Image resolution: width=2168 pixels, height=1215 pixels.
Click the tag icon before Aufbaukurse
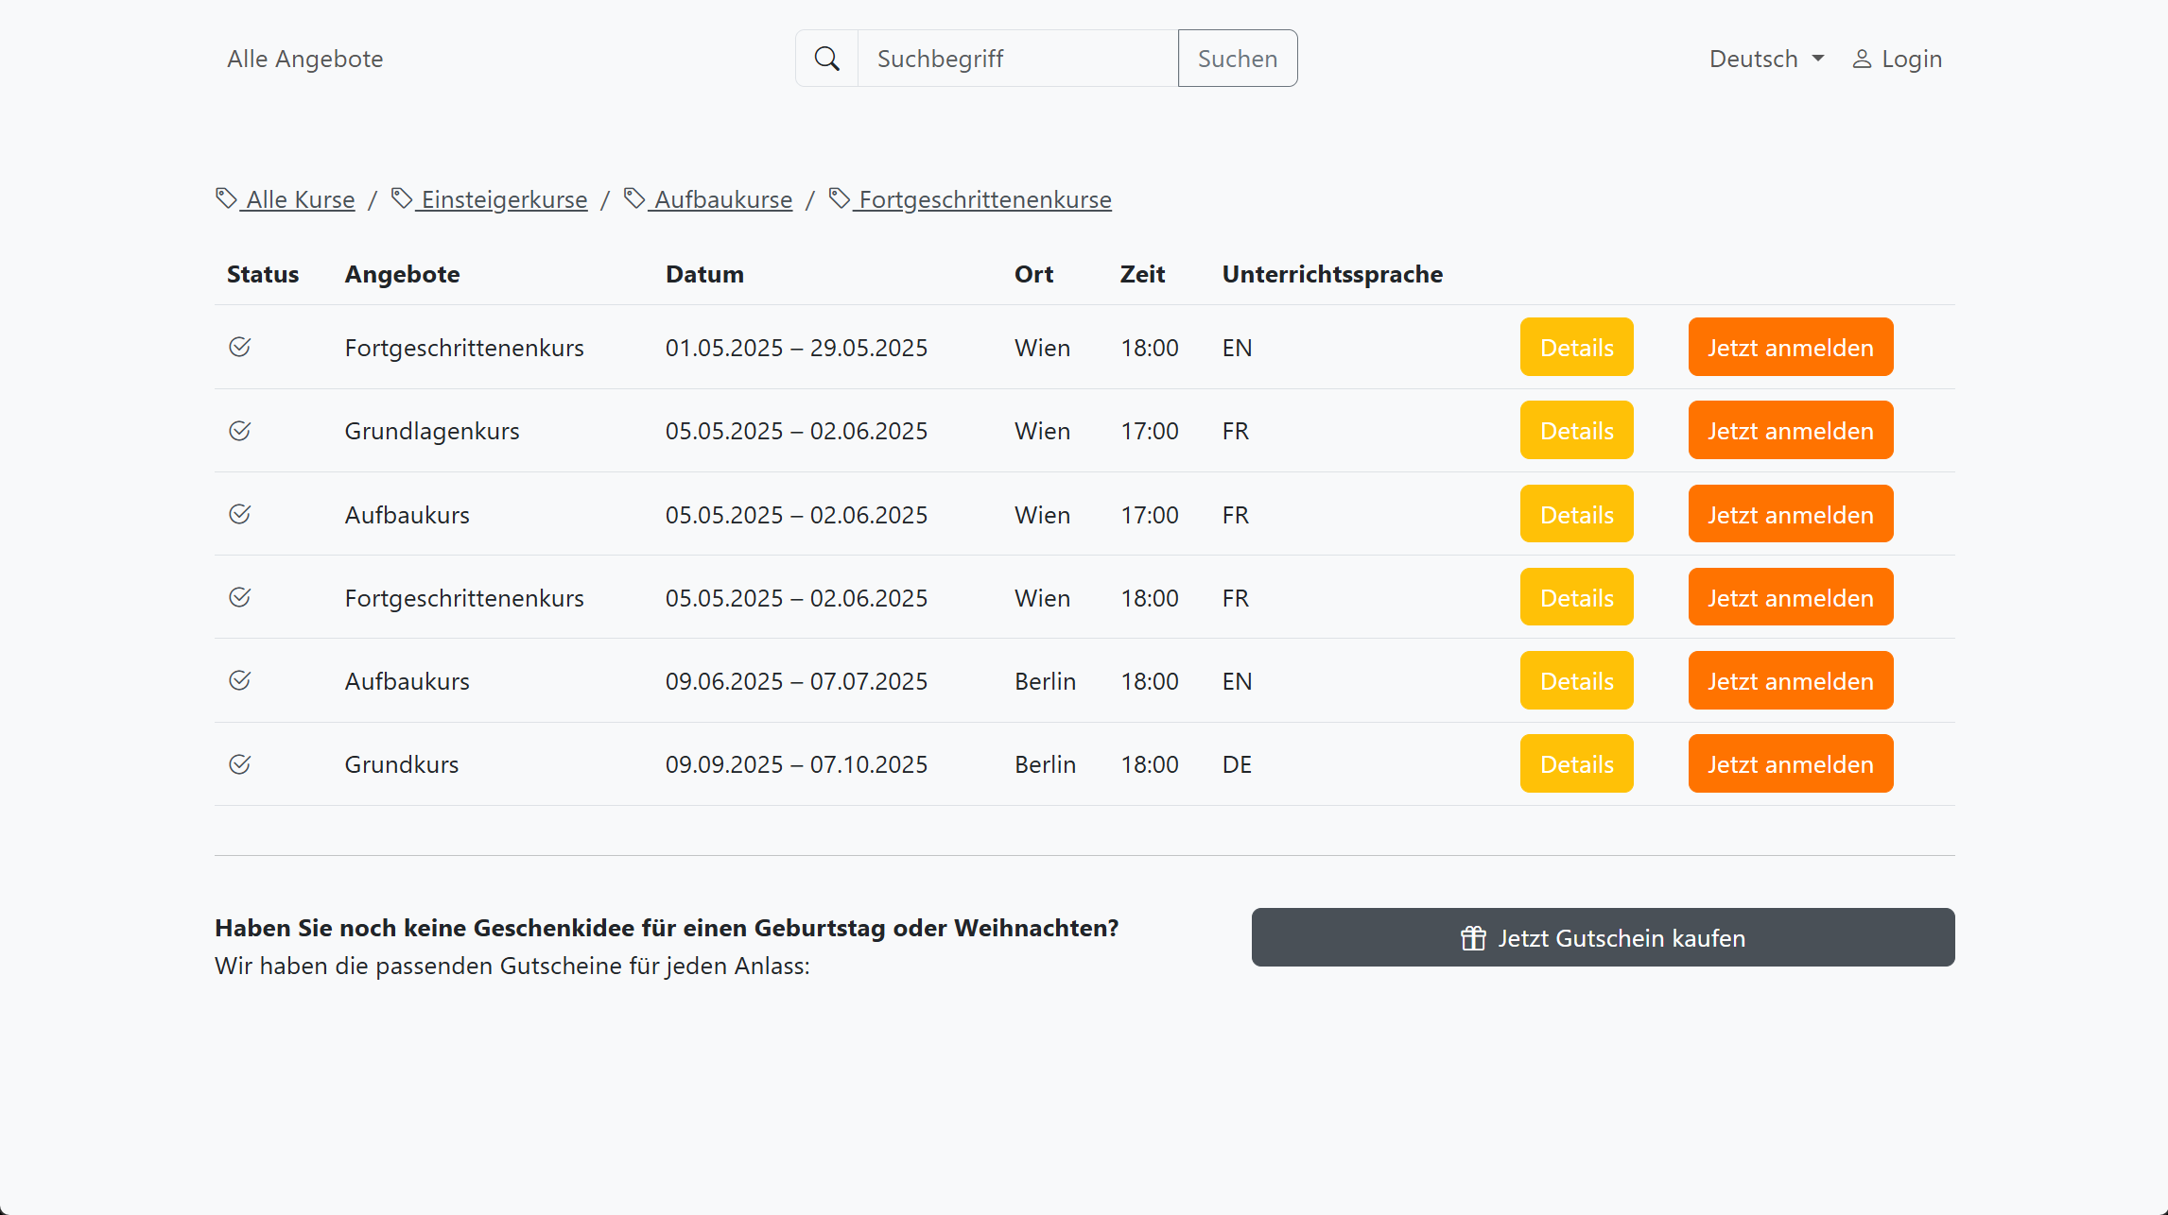[634, 198]
